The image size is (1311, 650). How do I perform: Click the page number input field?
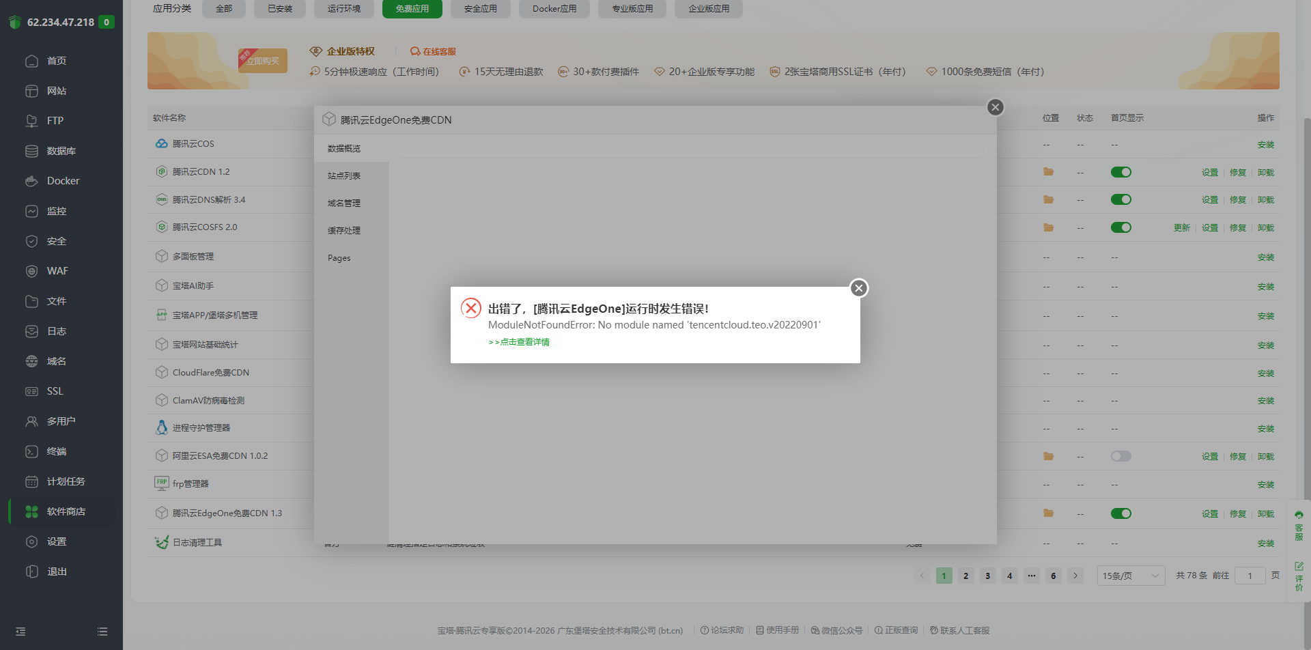pos(1250,575)
